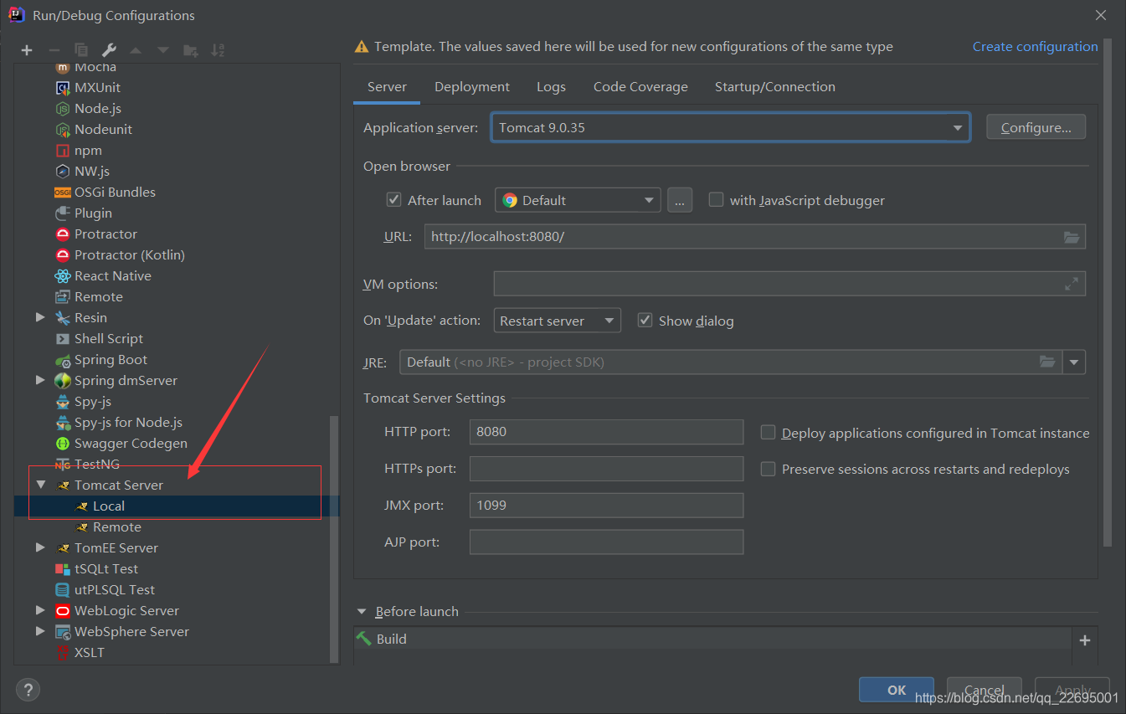Select the Remote item under Tomcat Server
1126x714 pixels.
pyautogui.click(x=116, y=527)
